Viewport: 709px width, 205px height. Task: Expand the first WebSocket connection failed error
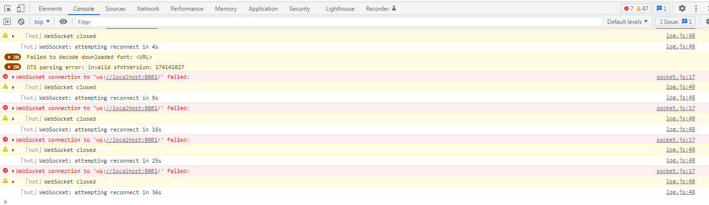point(14,77)
